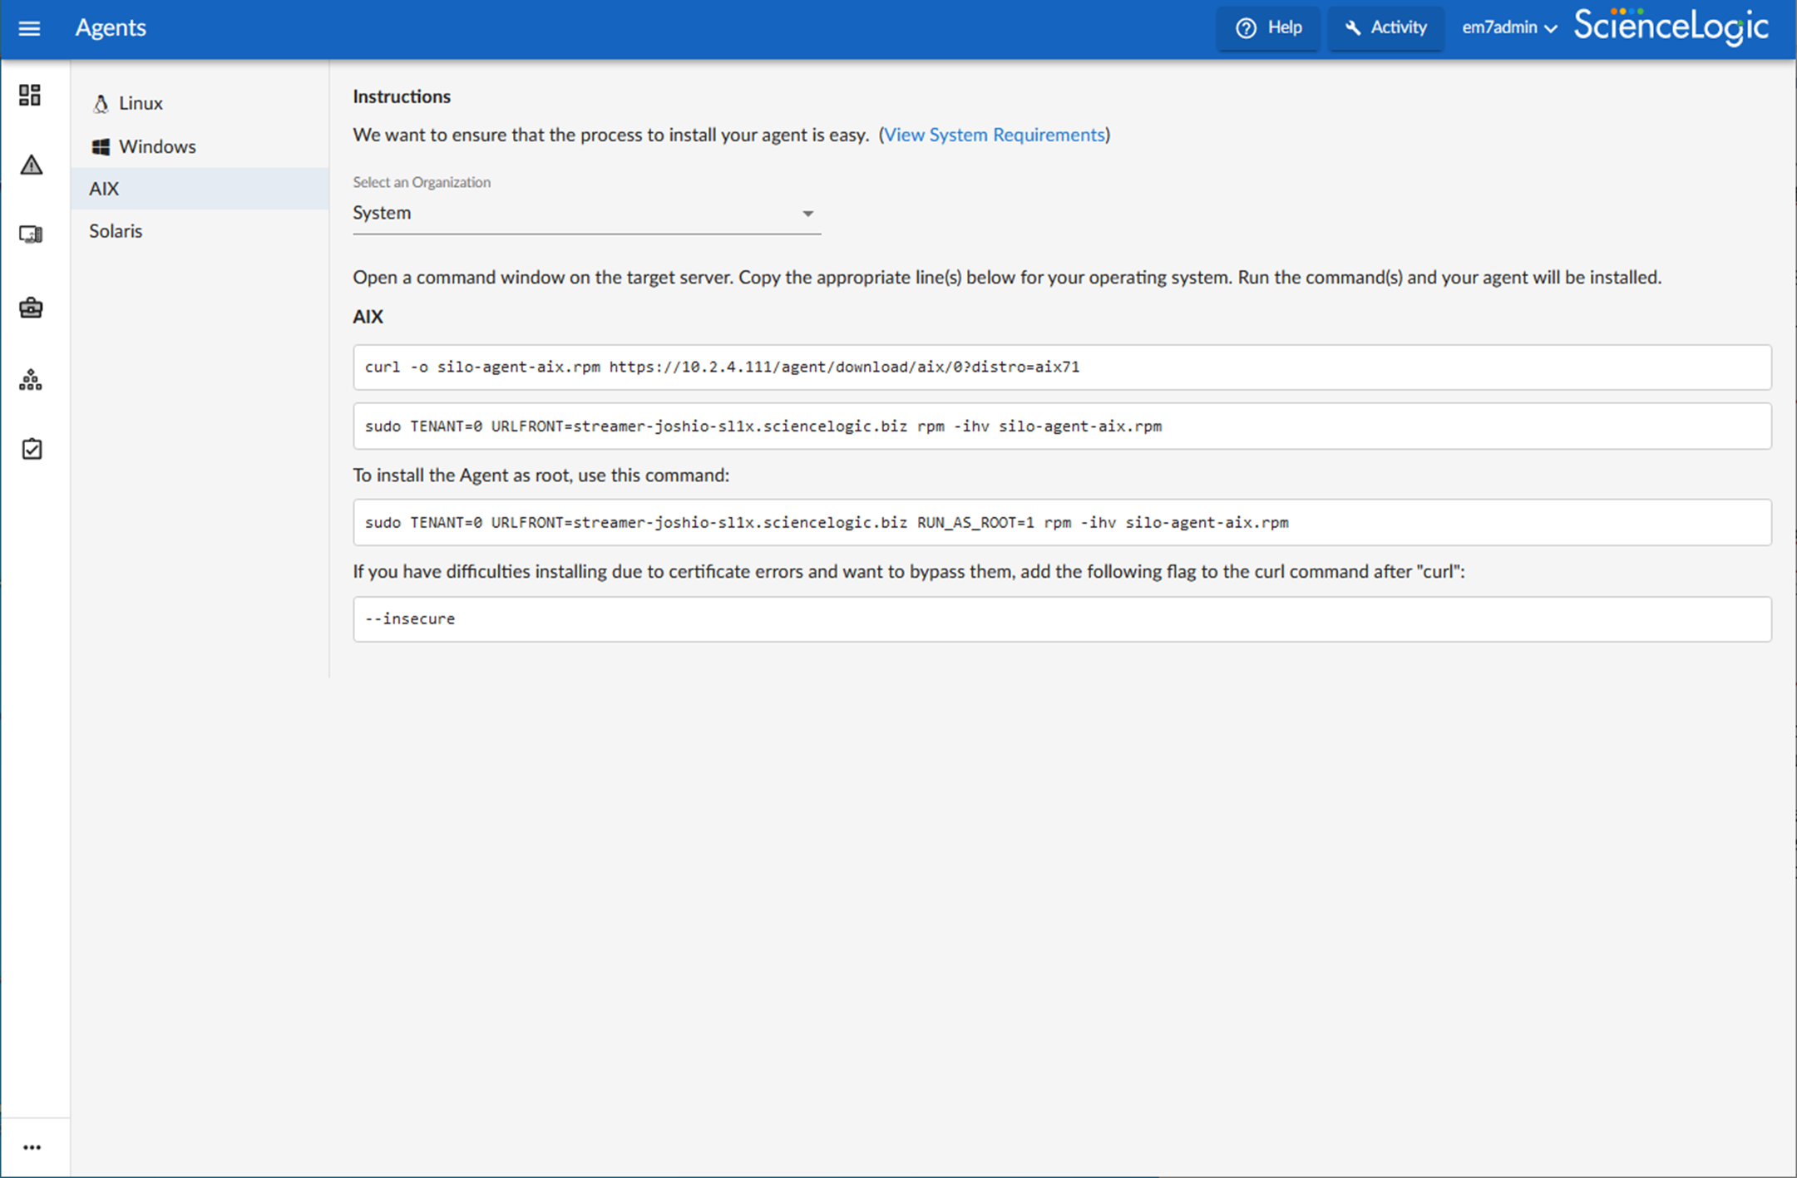Open the checklist sidebar icon
This screenshot has width=1797, height=1178.
(31, 450)
